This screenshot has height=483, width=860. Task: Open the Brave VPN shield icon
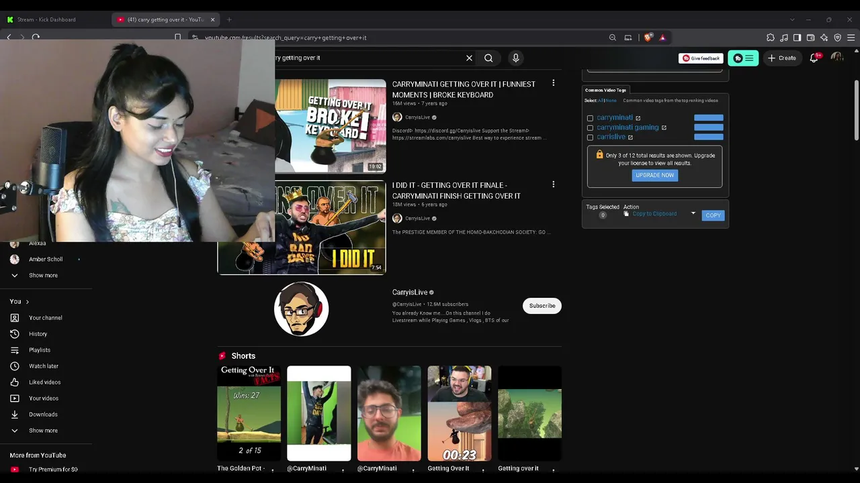coord(838,38)
